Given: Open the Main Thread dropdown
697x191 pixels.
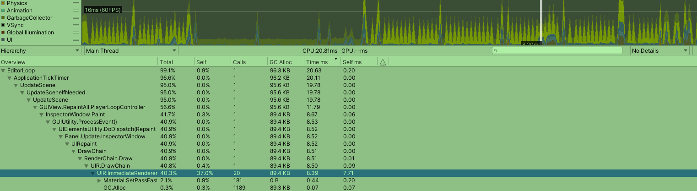Looking at the screenshot, I should pos(131,51).
